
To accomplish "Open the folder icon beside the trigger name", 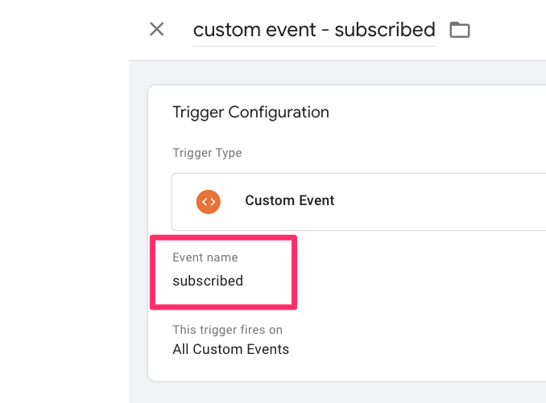I will [460, 30].
